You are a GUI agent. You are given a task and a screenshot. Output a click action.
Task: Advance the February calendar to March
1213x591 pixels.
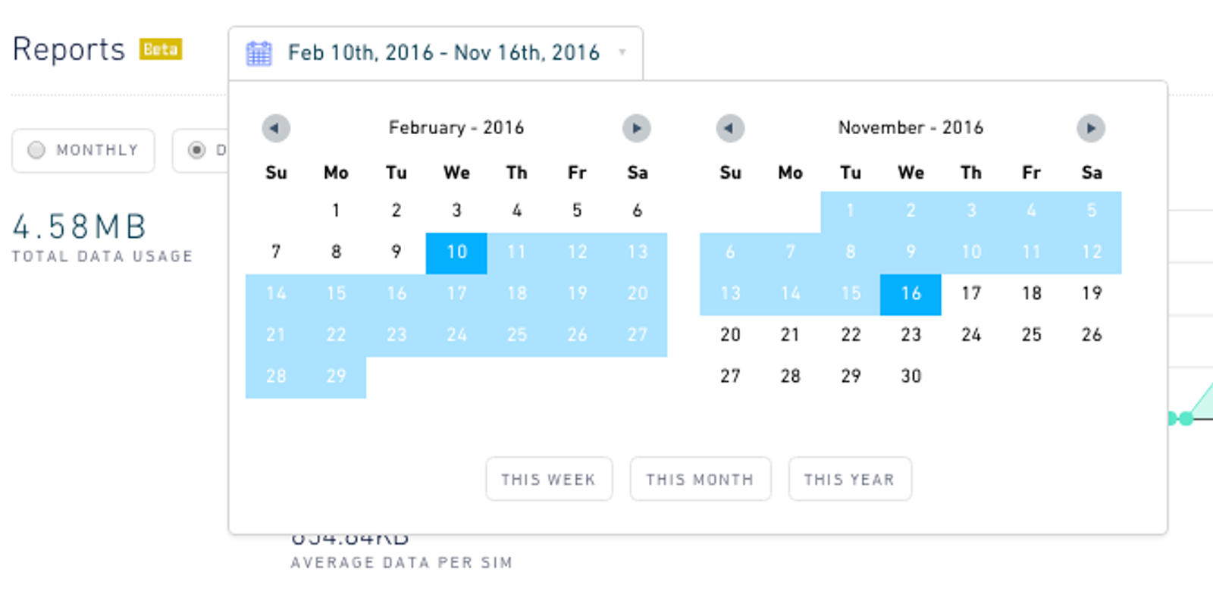[x=637, y=128]
